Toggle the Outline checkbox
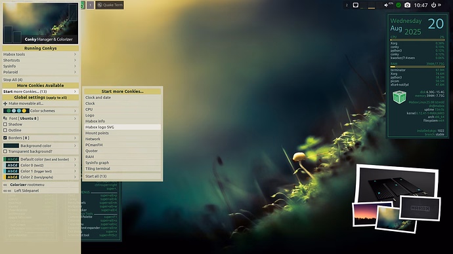This screenshot has width=453, height=254. pyautogui.click(x=5, y=130)
